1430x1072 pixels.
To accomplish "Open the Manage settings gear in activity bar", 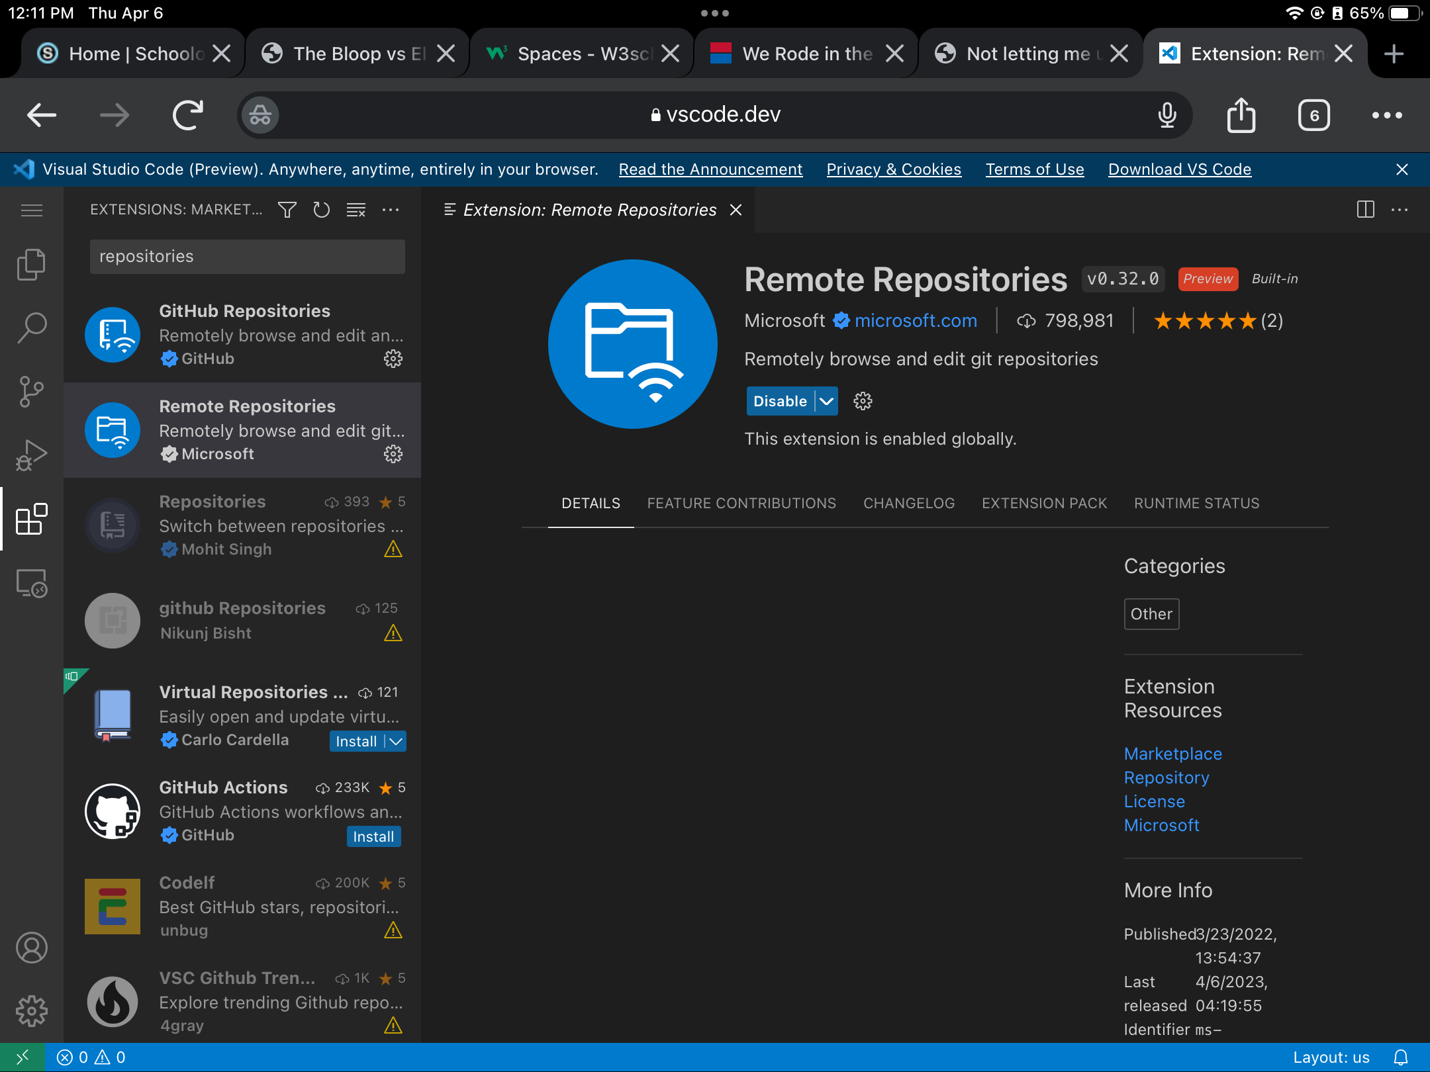I will coord(31,1011).
